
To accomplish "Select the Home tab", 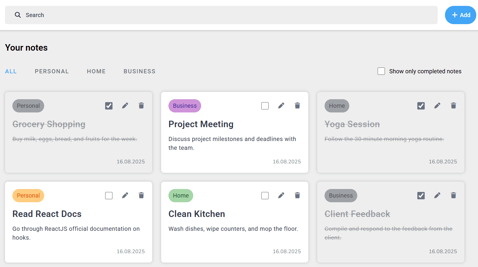I will [96, 72].
